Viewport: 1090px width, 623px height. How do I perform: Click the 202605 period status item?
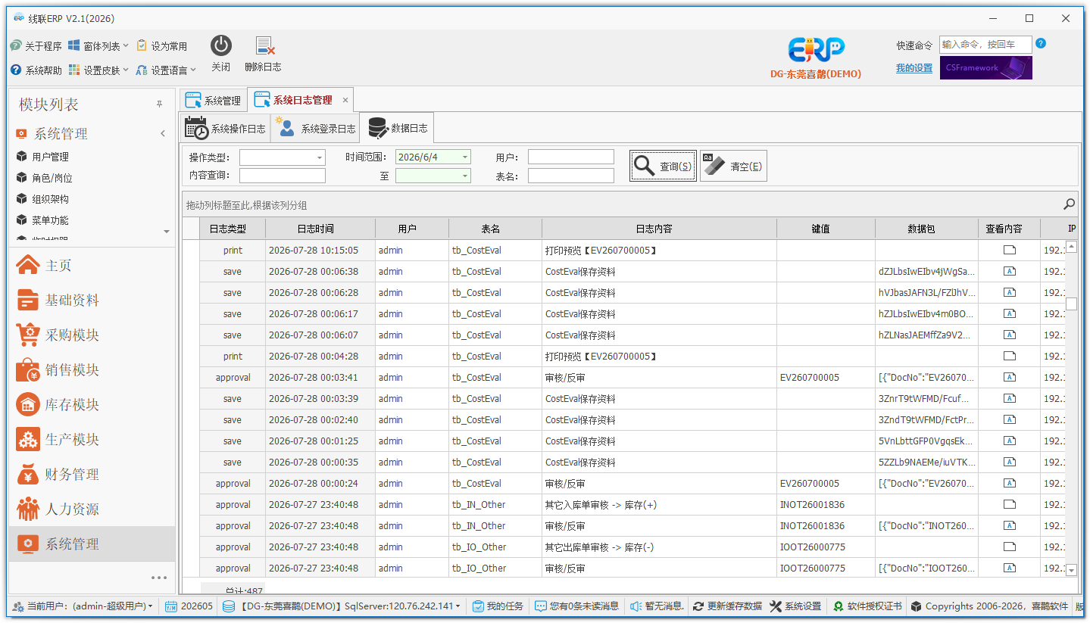189,606
